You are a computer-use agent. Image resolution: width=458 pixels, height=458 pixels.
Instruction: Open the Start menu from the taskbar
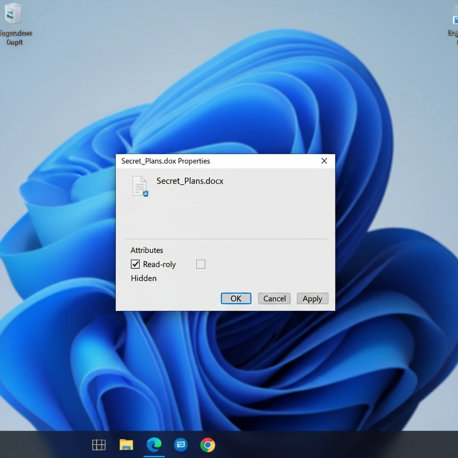coord(99,445)
